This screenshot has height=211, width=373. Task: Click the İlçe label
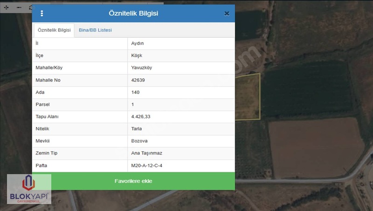(x=40, y=56)
